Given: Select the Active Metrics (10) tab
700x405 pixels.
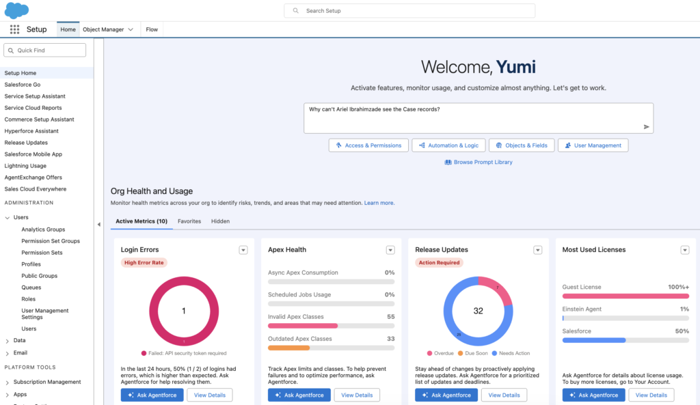Looking at the screenshot, I should (x=142, y=221).
